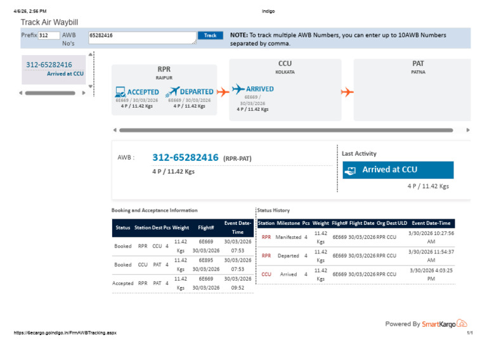
Task: Click in the AWB No's text area
Action: (x=142, y=37)
